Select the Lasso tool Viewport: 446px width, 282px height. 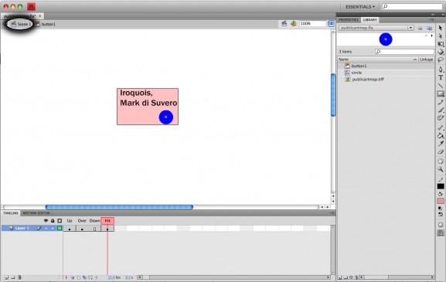coord(441,60)
